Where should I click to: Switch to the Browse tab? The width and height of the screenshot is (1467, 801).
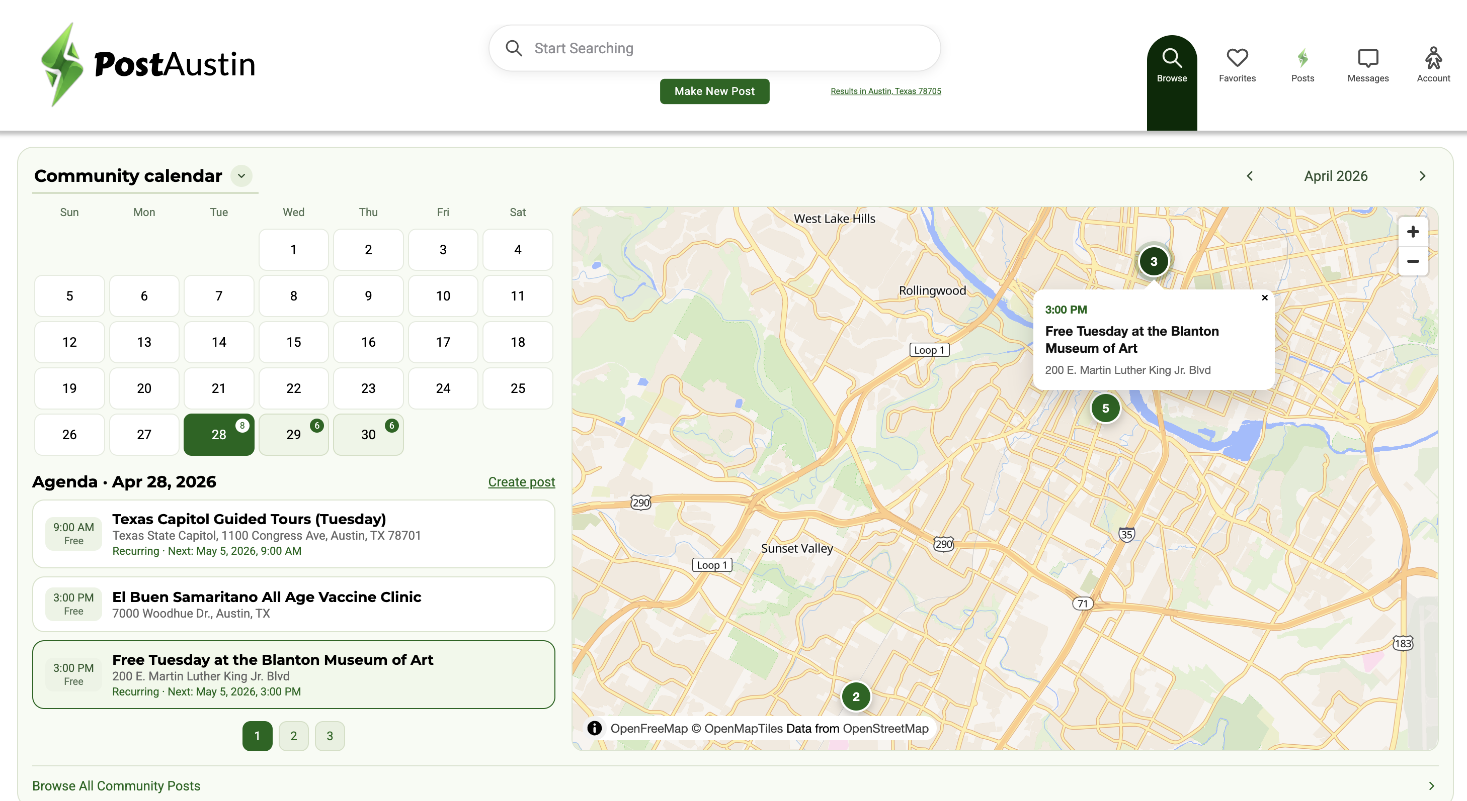(x=1171, y=65)
